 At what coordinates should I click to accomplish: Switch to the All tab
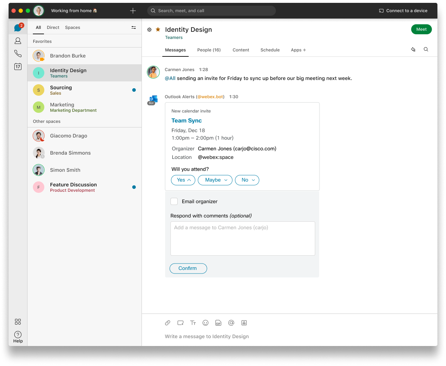click(x=39, y=27)
